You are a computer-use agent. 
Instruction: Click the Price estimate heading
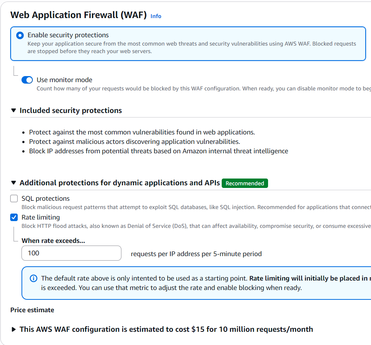tap(32, 310)
